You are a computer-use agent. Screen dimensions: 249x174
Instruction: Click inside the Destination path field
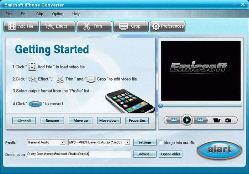tap(79, 154)
